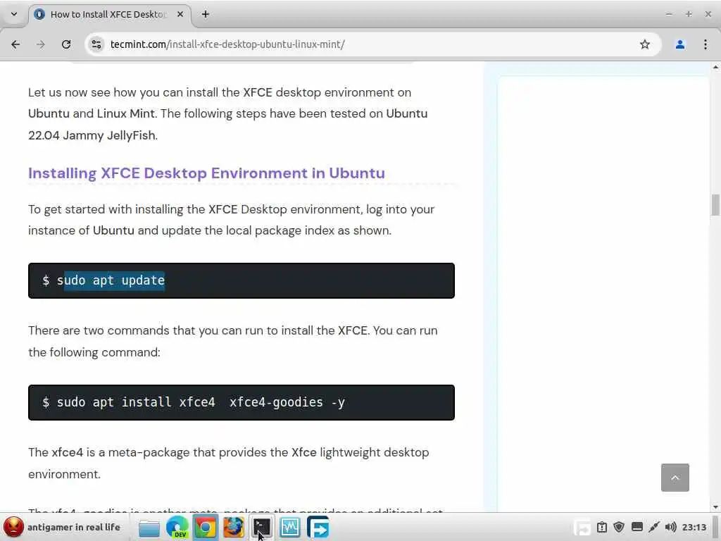
Task: Open the battery status tray icon
Action: coord(602,527)
